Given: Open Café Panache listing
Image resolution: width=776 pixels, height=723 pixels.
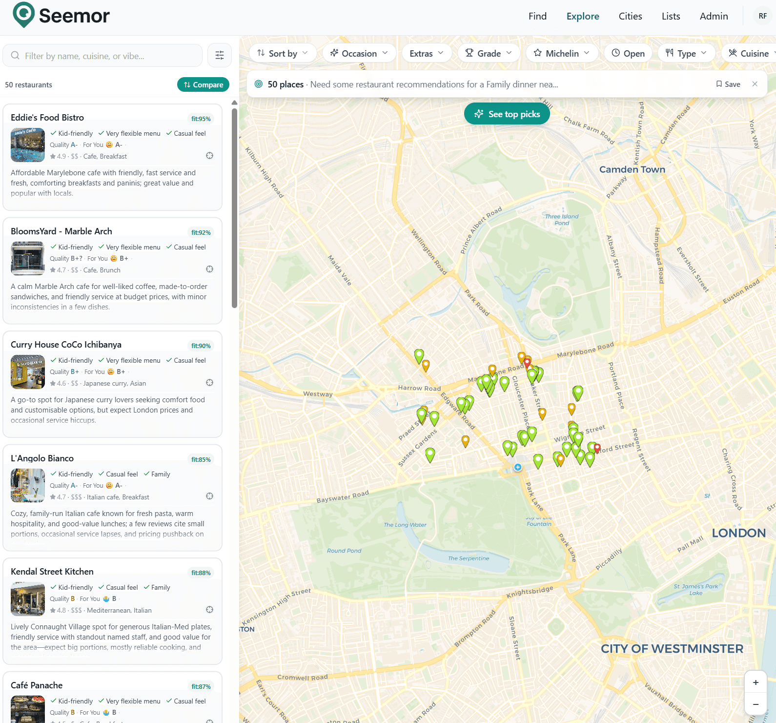Looking at the screenshot, I should [x=37, y=685].
